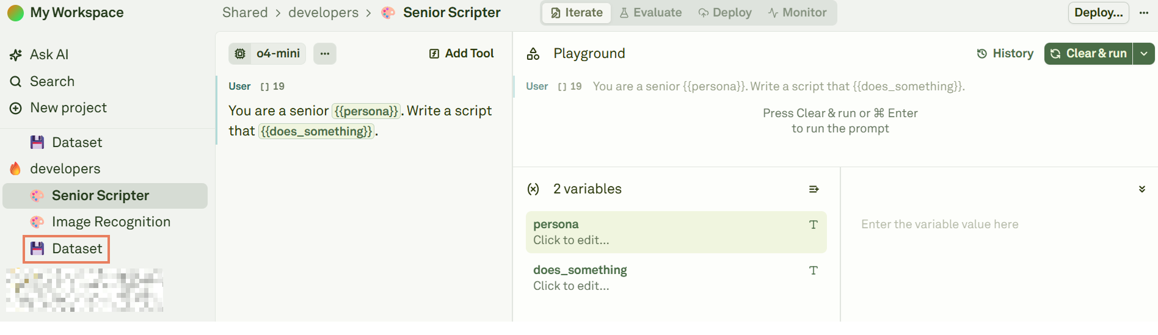
Task: Click the token count 19 in editor
Action: (x=272, y=86)
